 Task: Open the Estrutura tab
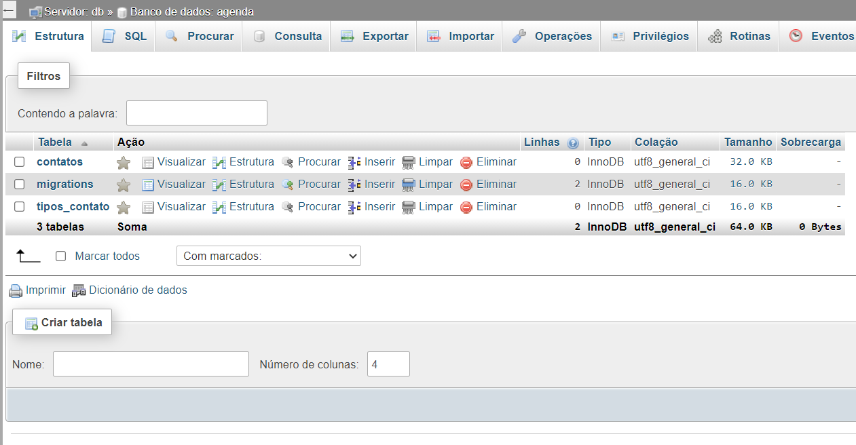[x=48, y=37]
